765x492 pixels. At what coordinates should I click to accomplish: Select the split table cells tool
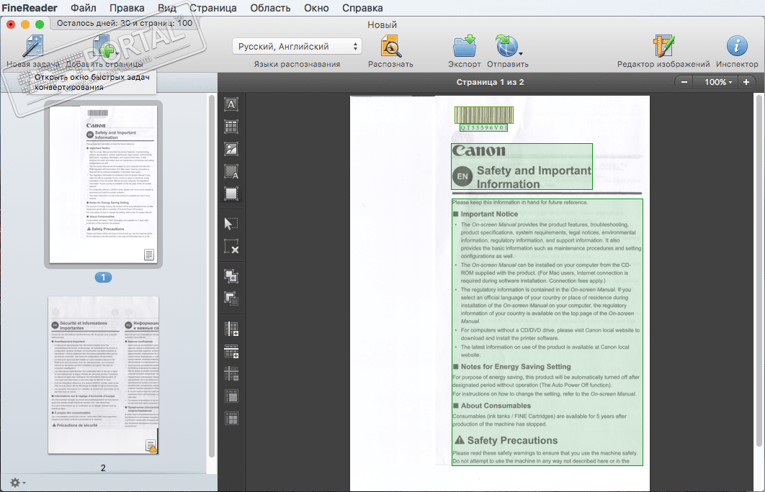tap(231, 419)
